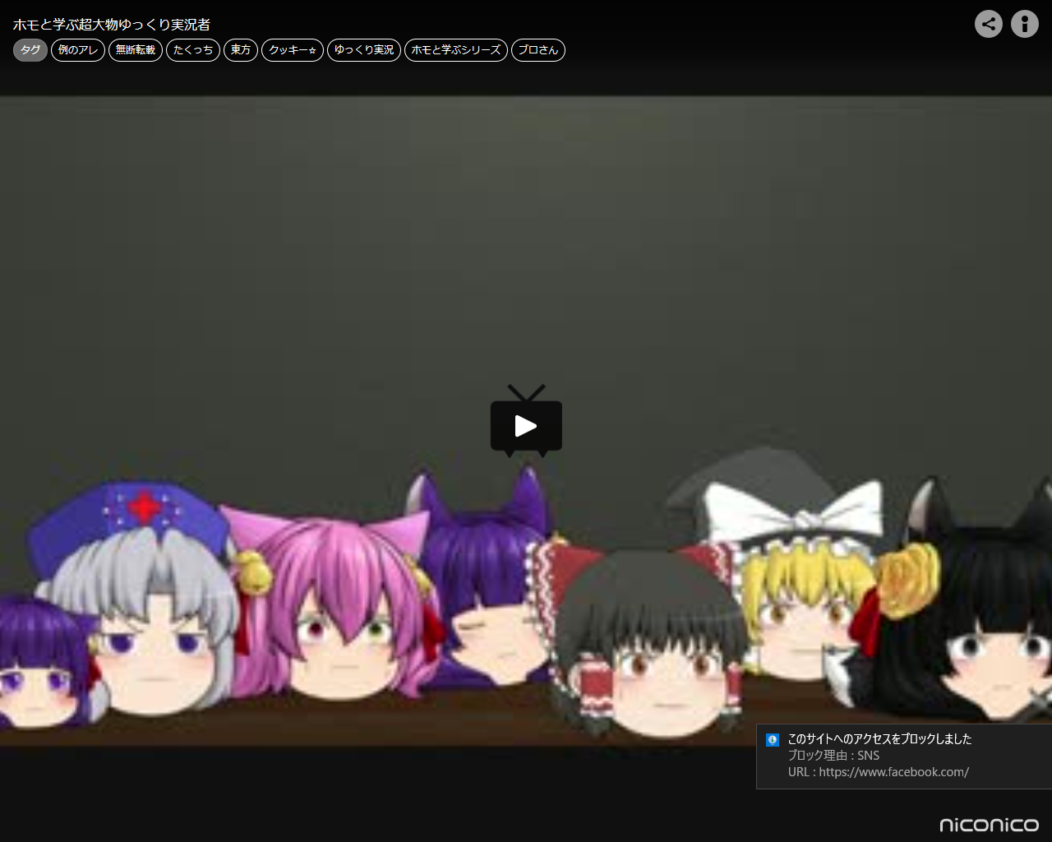Open video title ホモと学ぶ超大物ゆっくり実況者
1052x842 pixels.
(x=112, y=25)
